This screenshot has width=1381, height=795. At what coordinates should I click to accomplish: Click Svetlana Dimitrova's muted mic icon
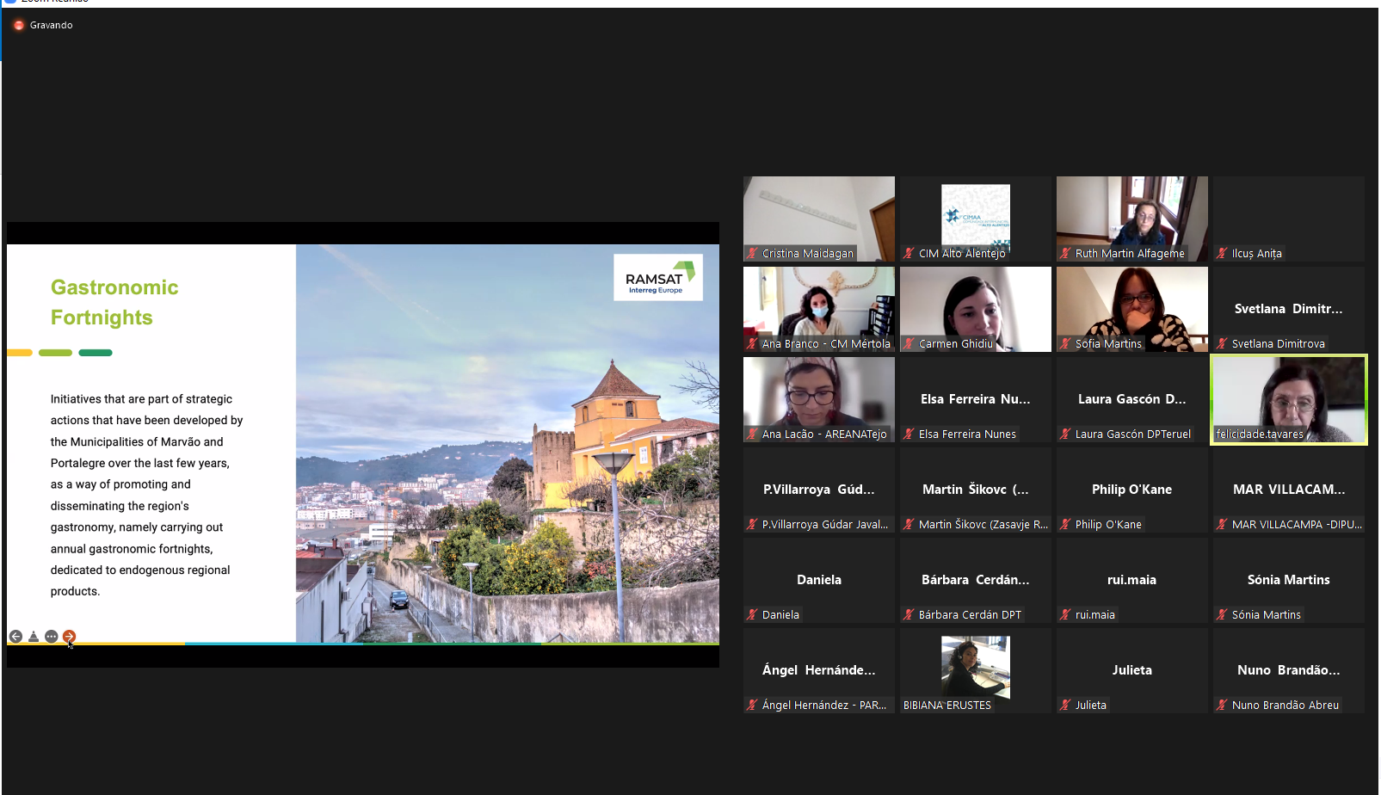tap(1222, 343)
